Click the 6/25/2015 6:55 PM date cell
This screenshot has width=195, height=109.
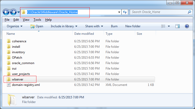click(87, 58)
